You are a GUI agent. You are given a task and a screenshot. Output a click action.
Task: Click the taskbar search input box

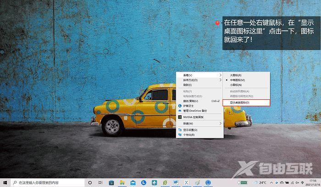click(48, 182)
